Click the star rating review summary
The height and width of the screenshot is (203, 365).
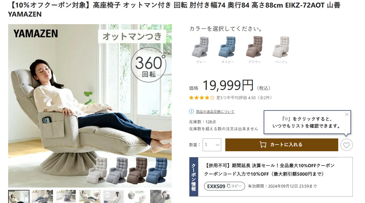[231, 98]
